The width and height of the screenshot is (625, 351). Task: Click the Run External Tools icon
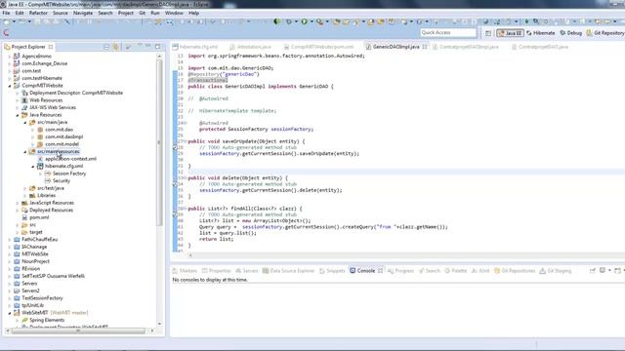tap(319, 21)
